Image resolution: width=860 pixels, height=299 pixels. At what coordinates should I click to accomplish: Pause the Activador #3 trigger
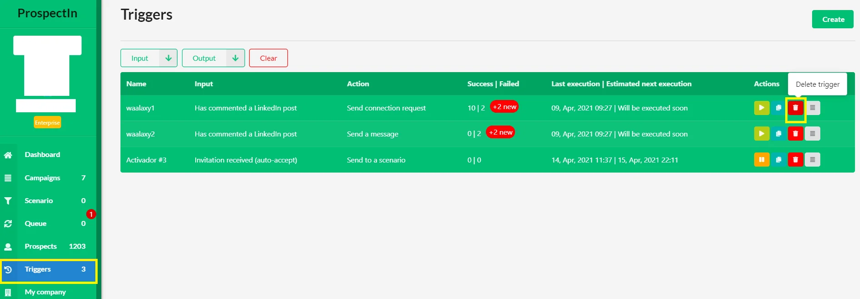[761, 160]
